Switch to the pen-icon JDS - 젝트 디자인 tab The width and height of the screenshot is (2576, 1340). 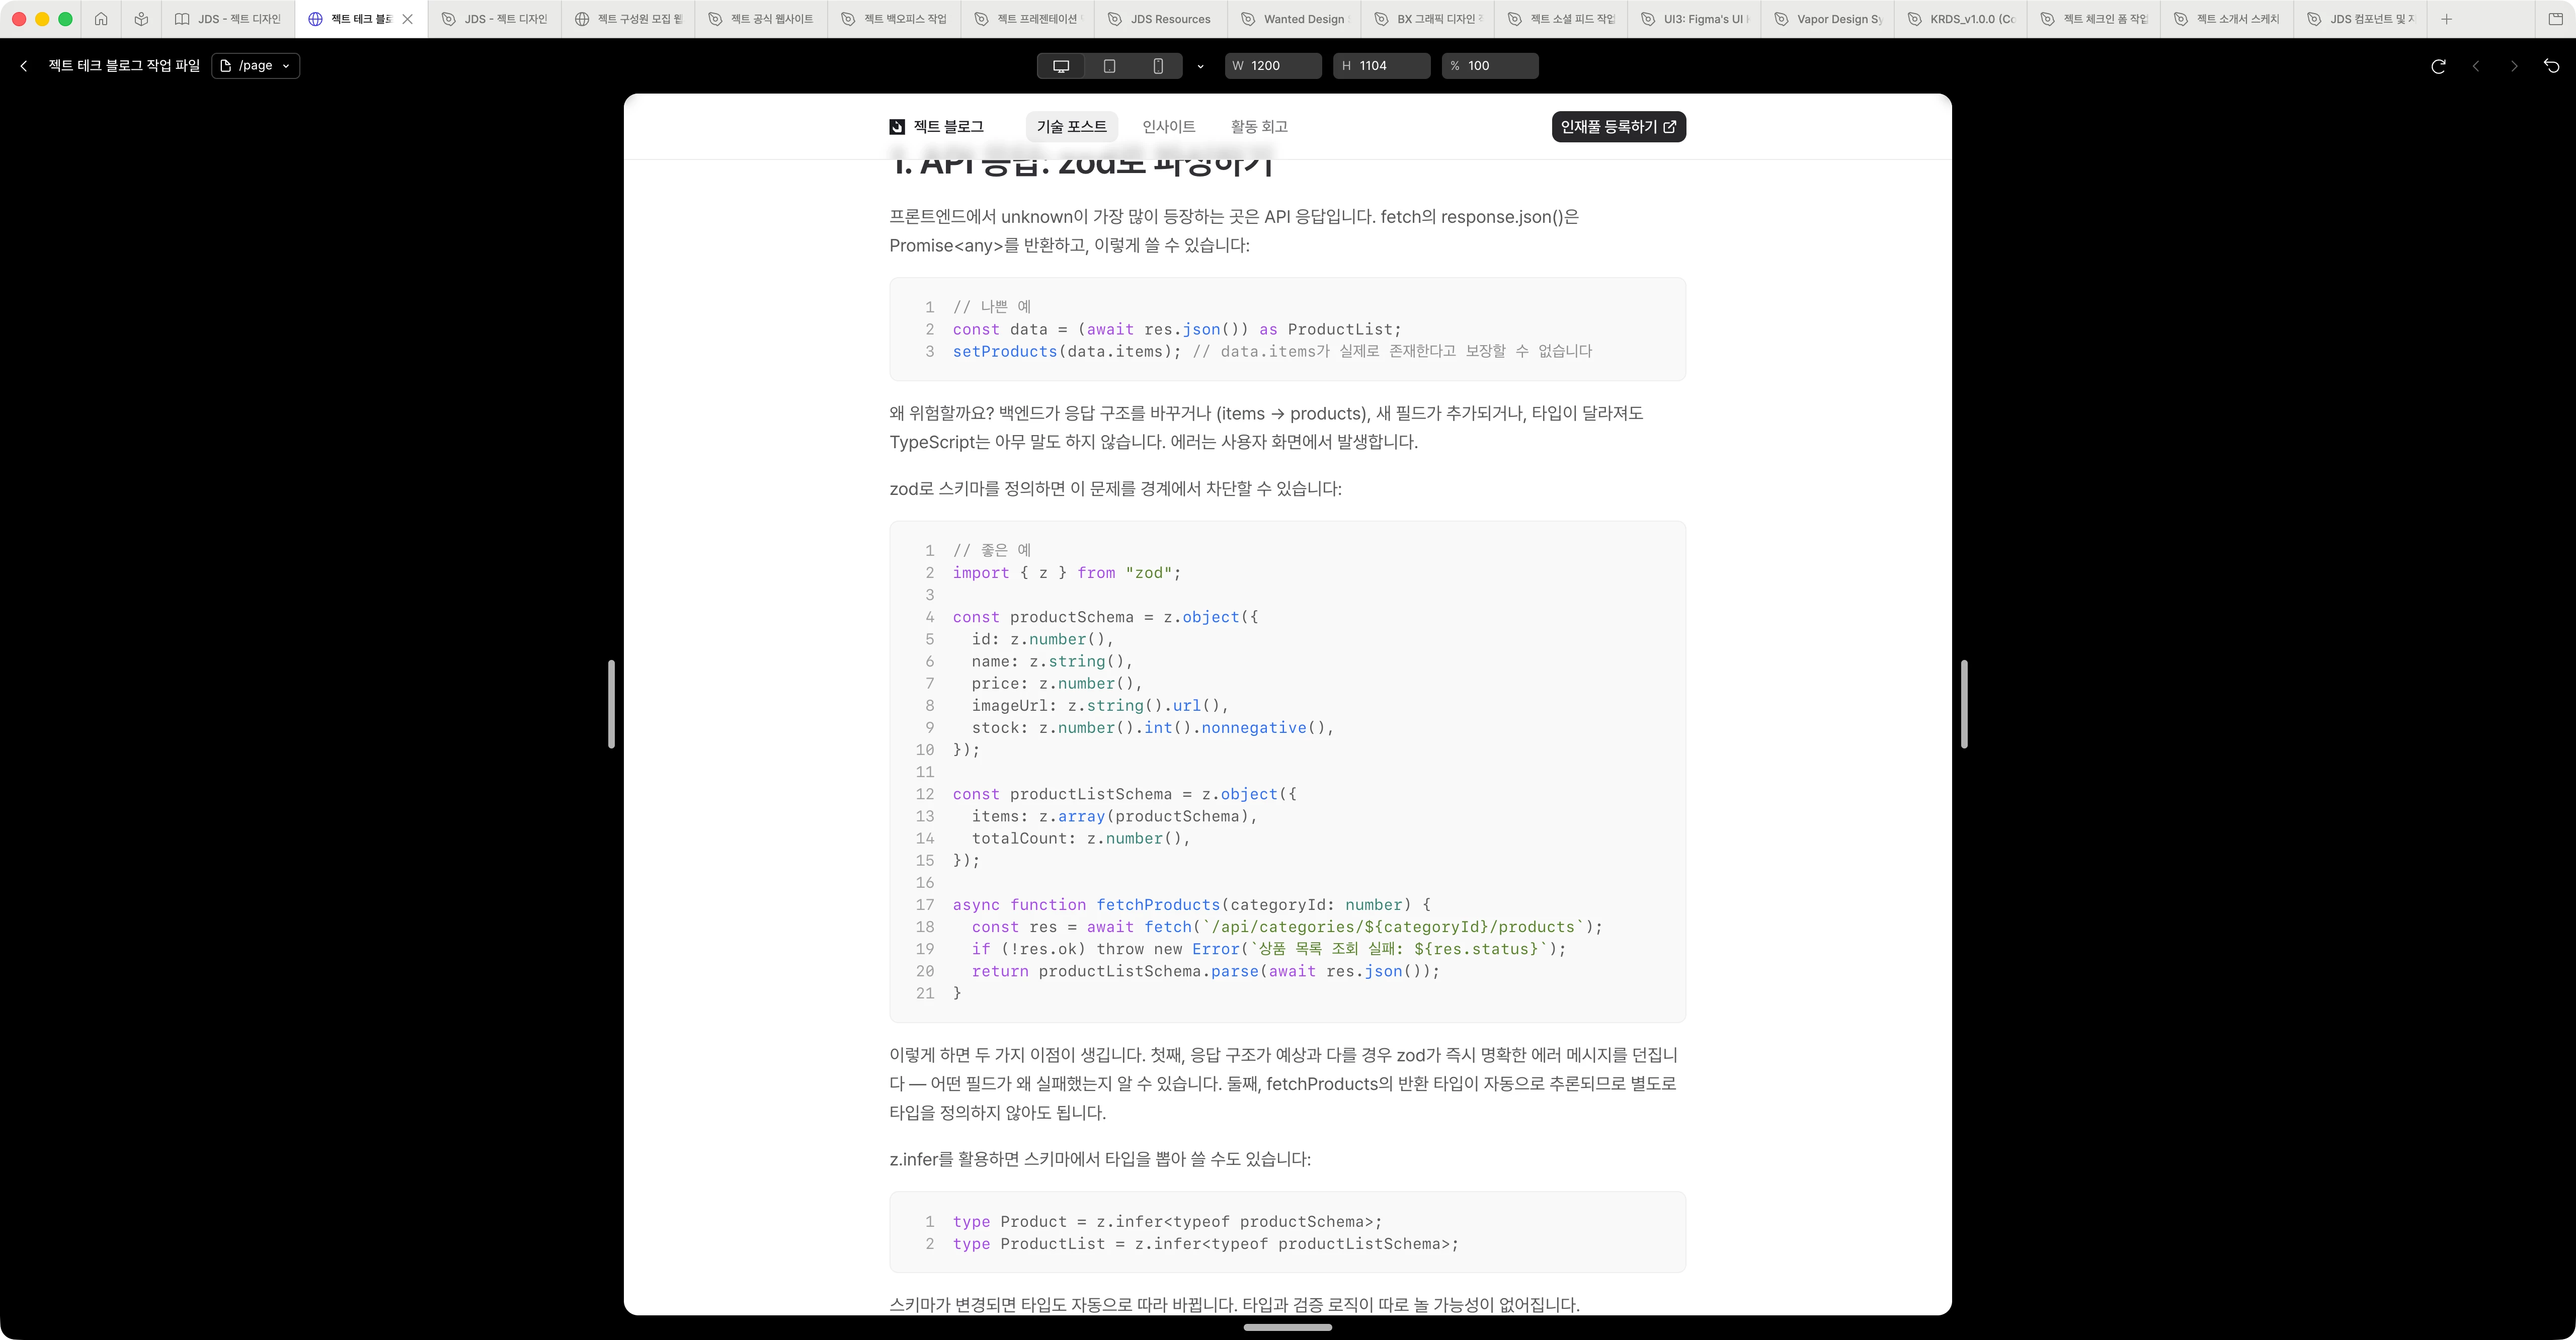[x=495, y=19]
